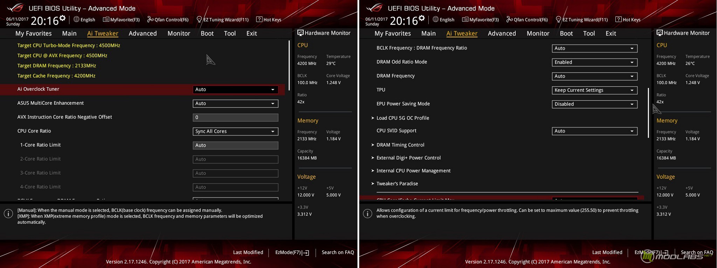Click Last Modified in right window
This screenshot has width=717, height=268.
coord(607,252)
